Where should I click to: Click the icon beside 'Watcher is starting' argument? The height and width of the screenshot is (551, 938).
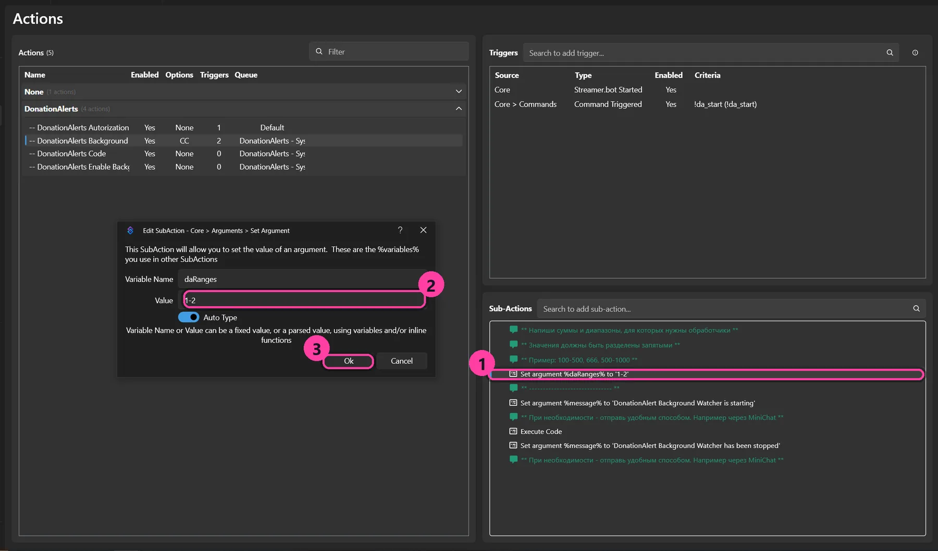pos(513,403)
